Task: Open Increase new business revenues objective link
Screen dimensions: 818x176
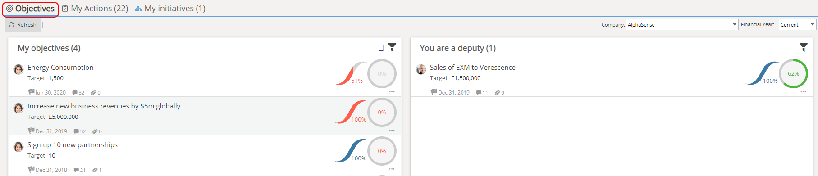Action: click(104, 106)
